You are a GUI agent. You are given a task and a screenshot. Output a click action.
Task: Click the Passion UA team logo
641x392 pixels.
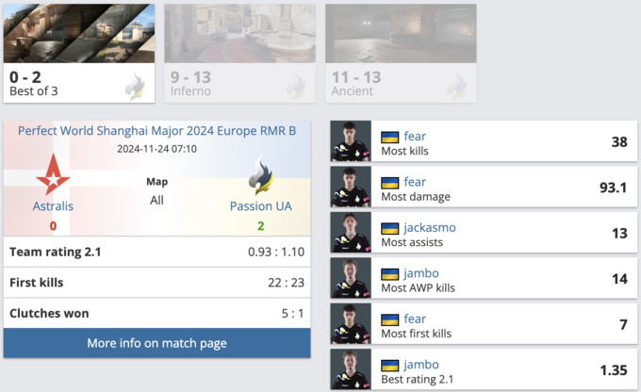(259, 175)
